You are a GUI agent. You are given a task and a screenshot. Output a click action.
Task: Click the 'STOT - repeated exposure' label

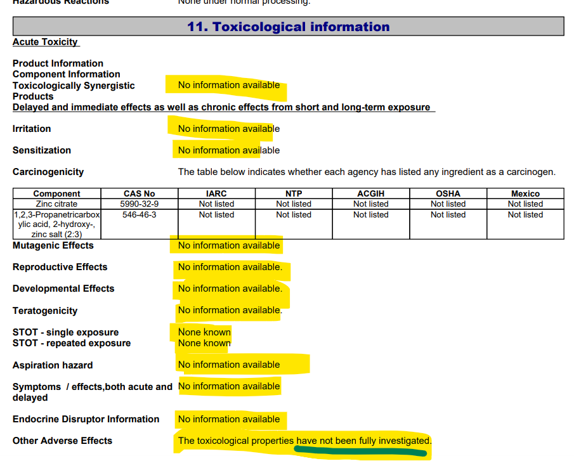[72, 343]
